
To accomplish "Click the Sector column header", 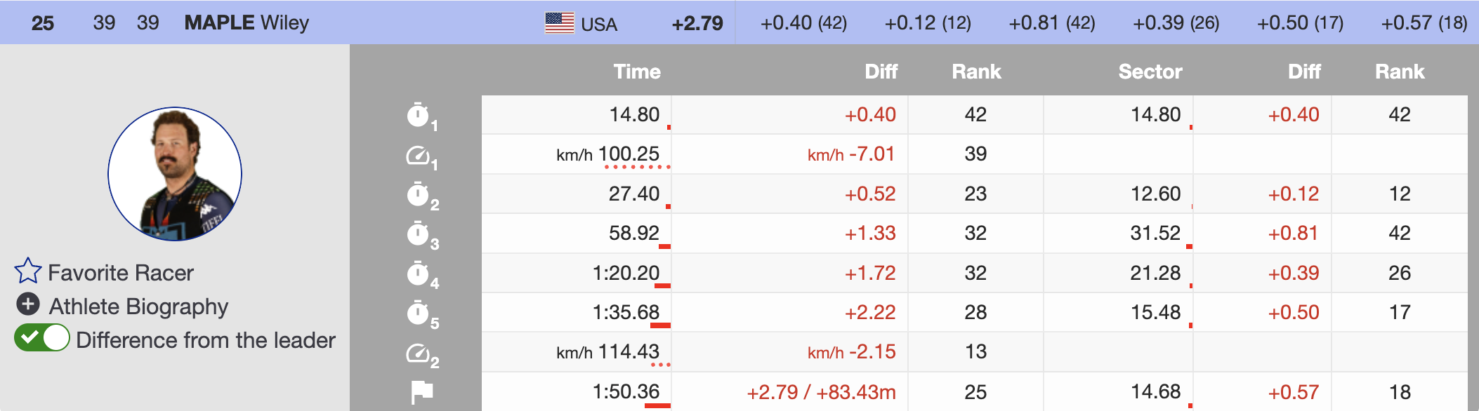I will coord(1150,72).
